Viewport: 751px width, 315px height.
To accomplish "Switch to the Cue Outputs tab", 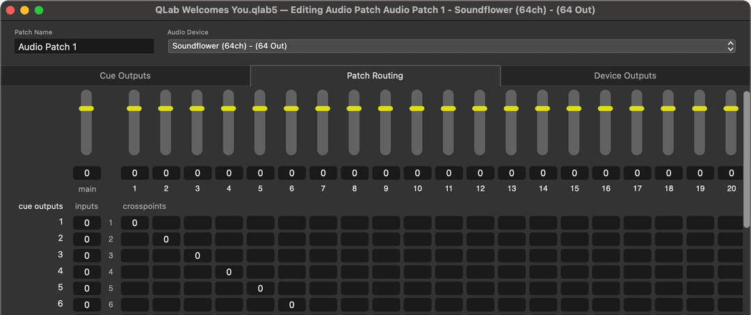I will pyautogui.click(x=125, y=76).
